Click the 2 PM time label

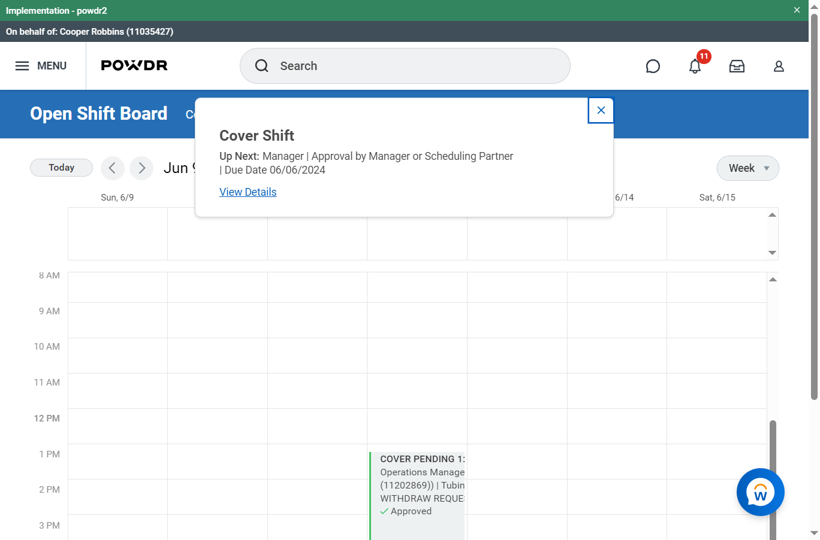coord(49,490)
